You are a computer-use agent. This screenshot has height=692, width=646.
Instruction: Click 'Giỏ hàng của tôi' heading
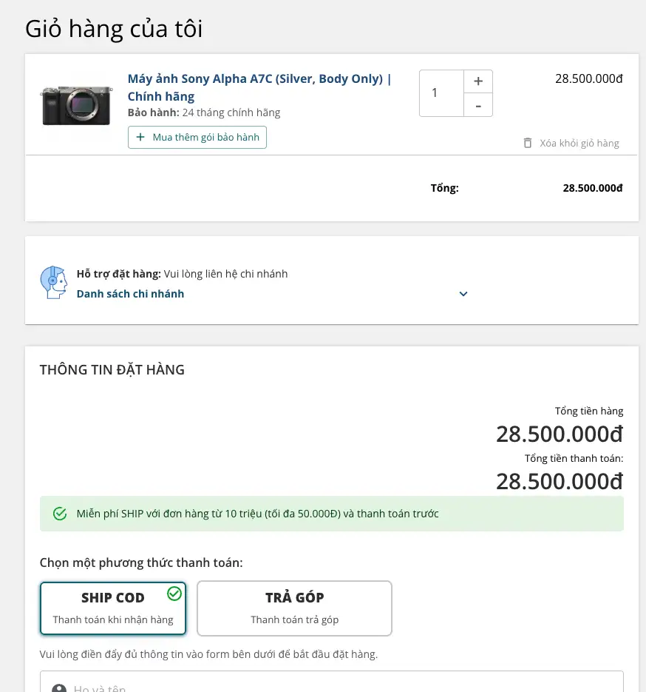(x=114, y=29)
